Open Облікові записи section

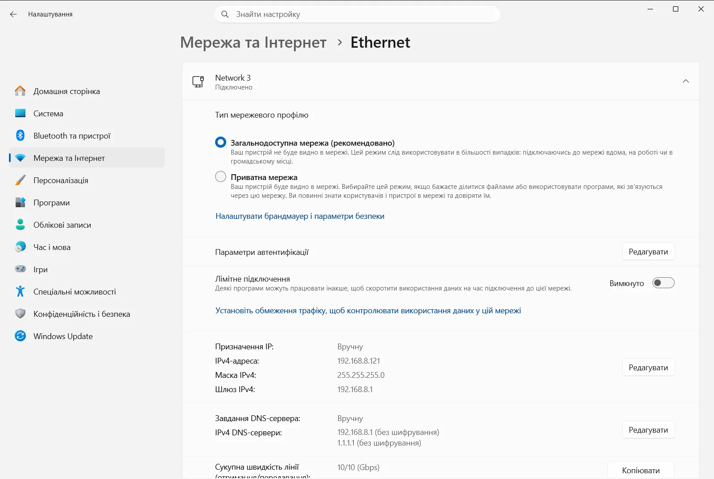pos(87,225)
